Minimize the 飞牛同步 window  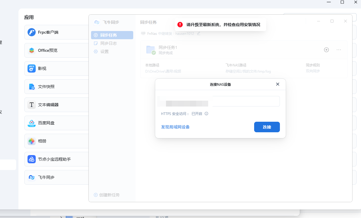pyautogui.click(x=319, y=21)
